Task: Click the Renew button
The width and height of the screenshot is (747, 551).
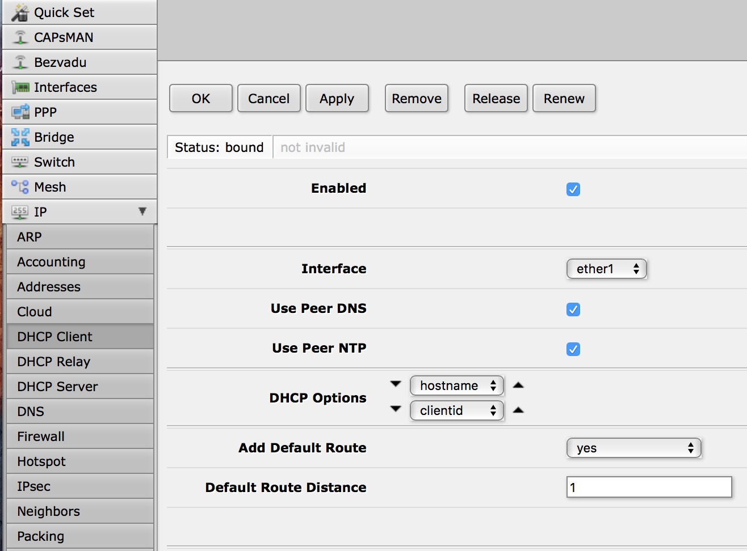Action: (x=564, y=98)
